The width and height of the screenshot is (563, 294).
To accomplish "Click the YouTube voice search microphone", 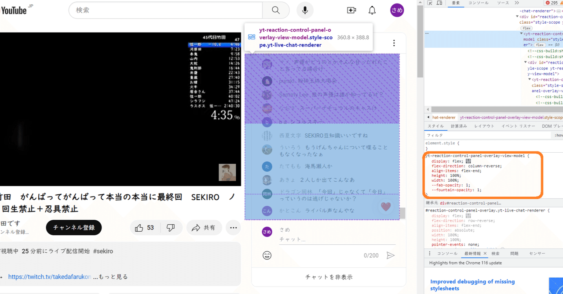I will point(305,10).
